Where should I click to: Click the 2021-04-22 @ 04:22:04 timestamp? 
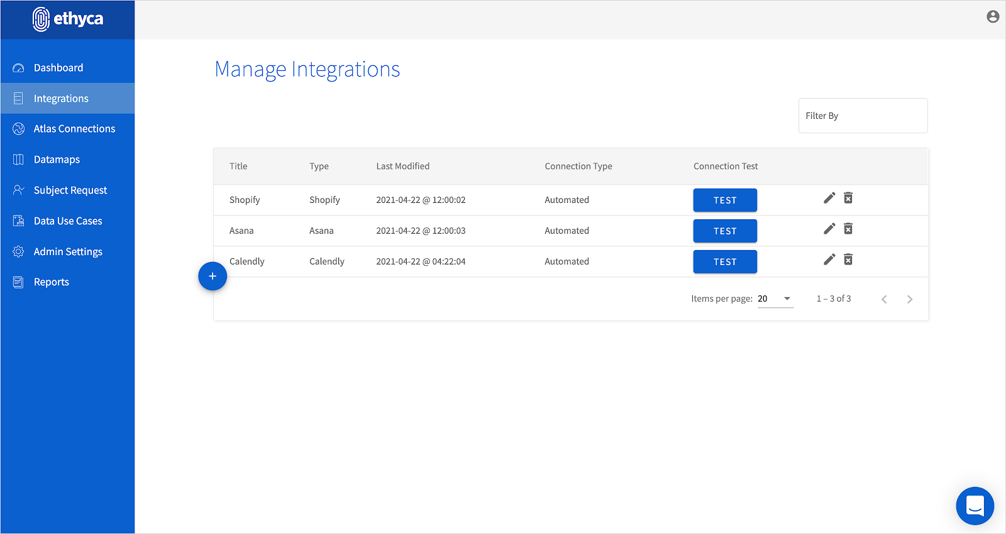click(x=421, y=261)
